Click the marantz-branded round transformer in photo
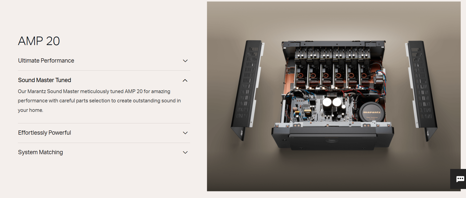The width and height of the screenshot is (466, 198). pos(372,112)
